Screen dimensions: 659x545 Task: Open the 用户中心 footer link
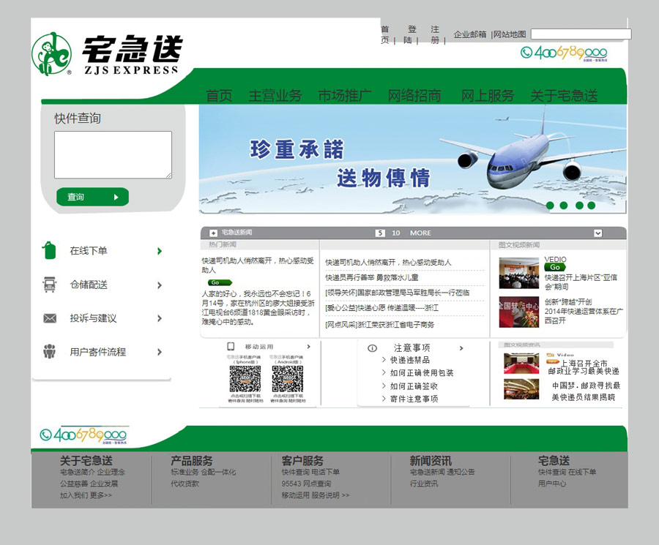[x=552, y=484]
